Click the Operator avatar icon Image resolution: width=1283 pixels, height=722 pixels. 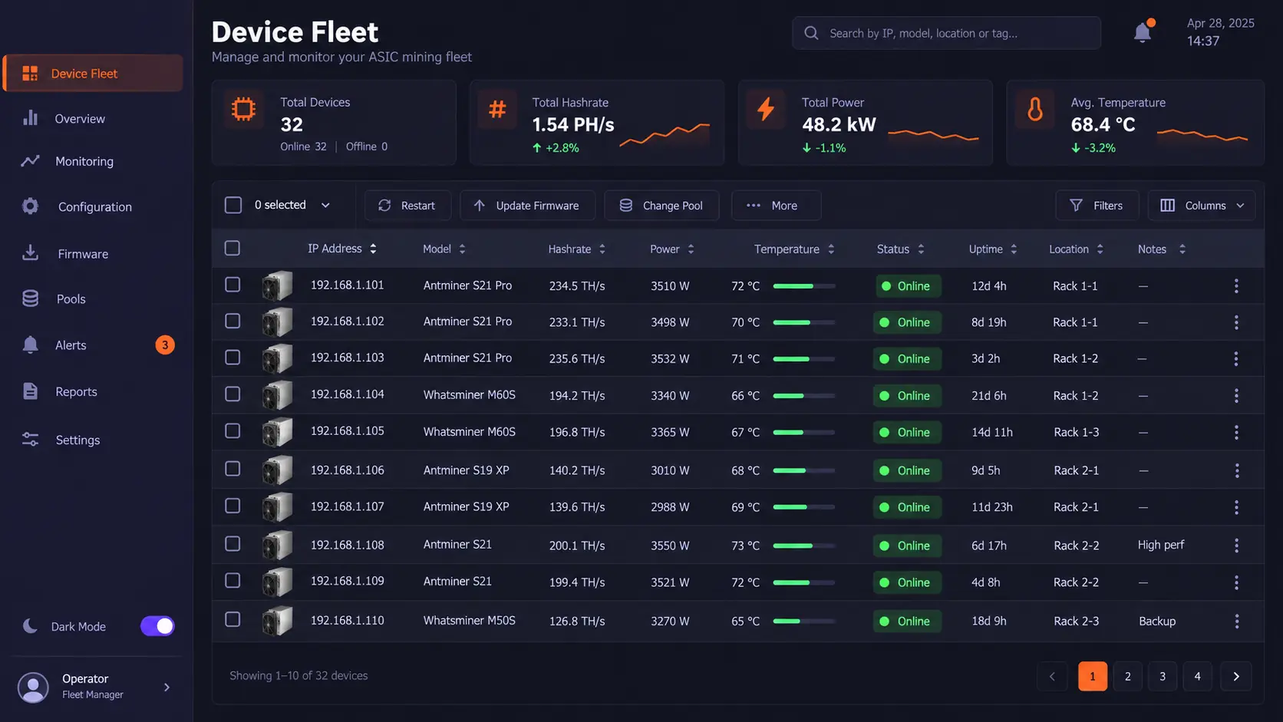[33, 687]
